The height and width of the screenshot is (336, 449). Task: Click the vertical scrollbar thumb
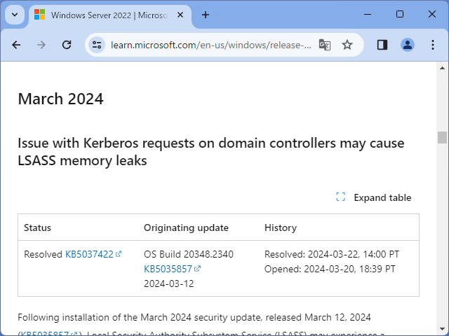point(442,136)
